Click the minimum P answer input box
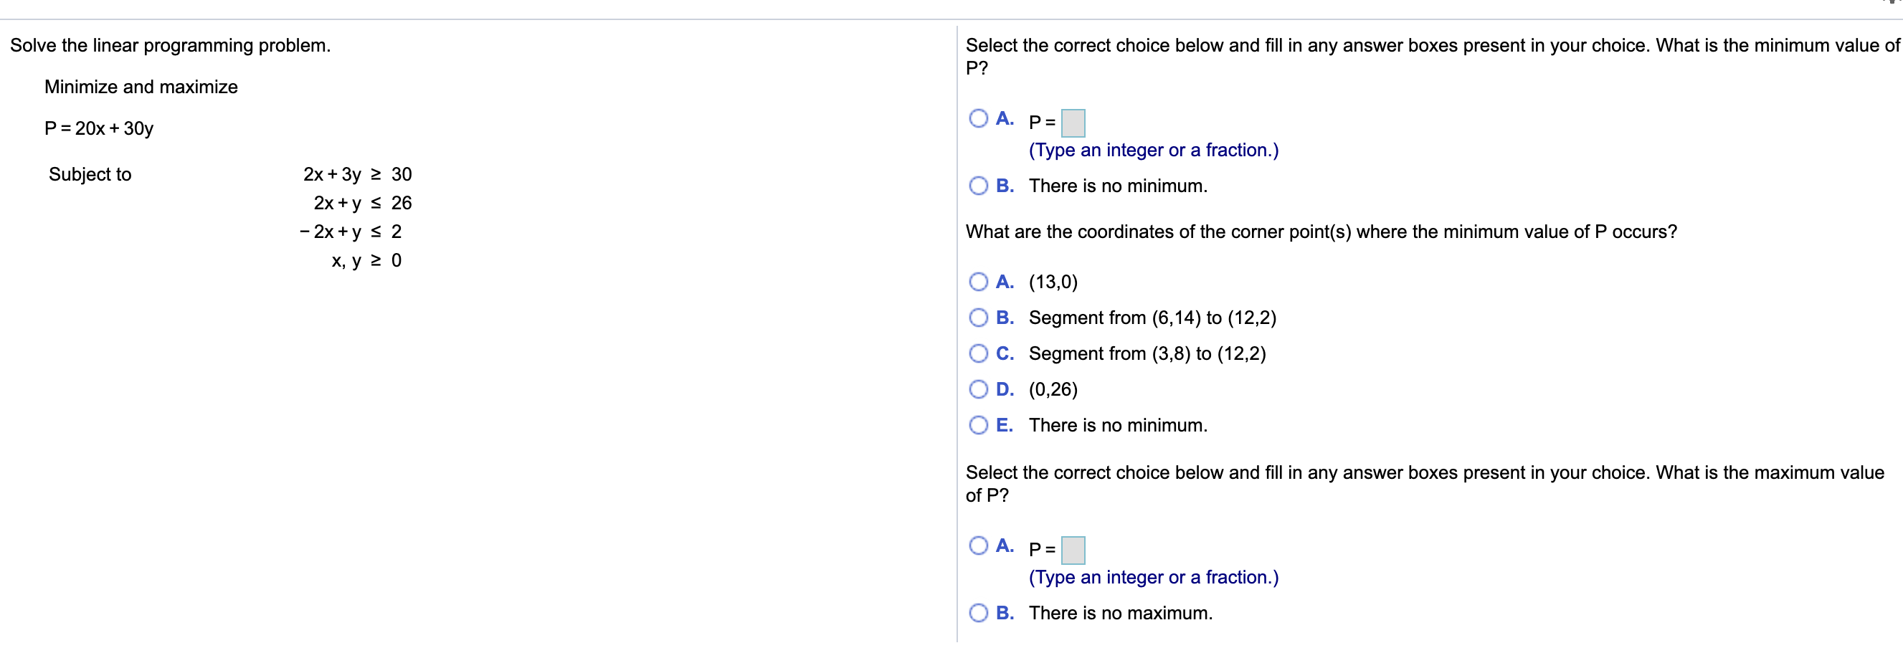Viewport: 1903px width, 648px height. tap(1073, 123)
